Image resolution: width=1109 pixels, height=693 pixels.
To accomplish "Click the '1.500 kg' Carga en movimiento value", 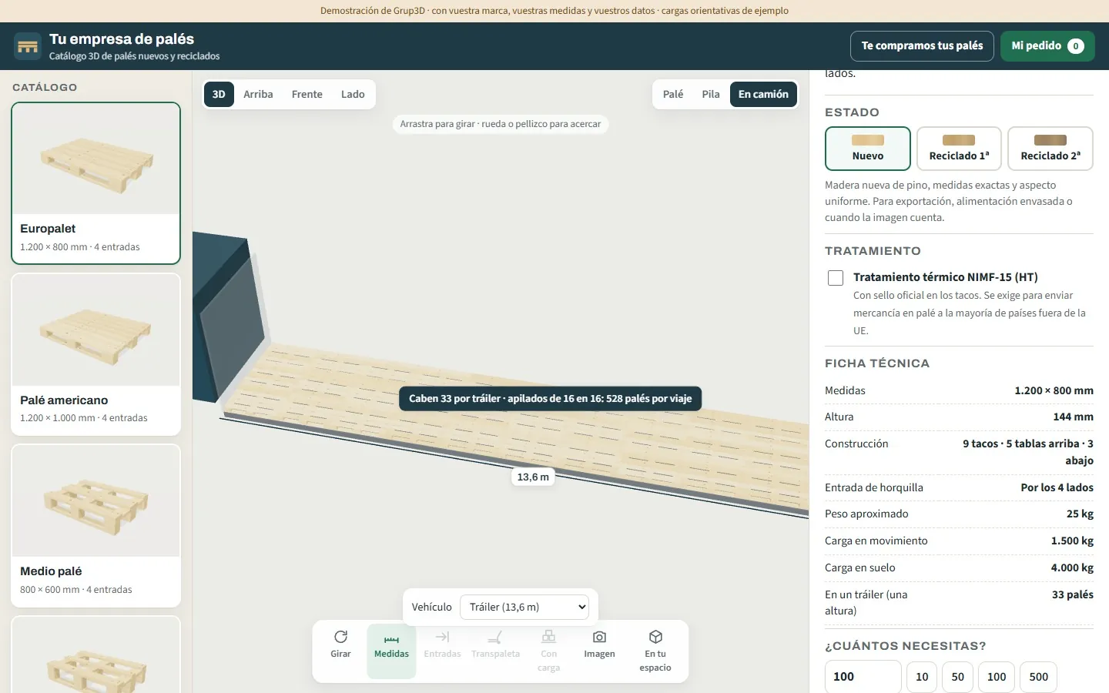I will 1072,541.
